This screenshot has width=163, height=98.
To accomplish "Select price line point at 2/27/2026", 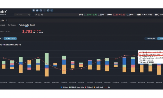I will click(38, 57).
